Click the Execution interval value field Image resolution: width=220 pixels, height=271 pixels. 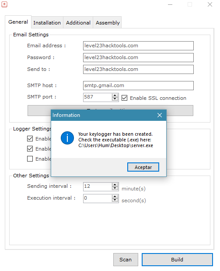pyautogui.click(x=98, y=198)
